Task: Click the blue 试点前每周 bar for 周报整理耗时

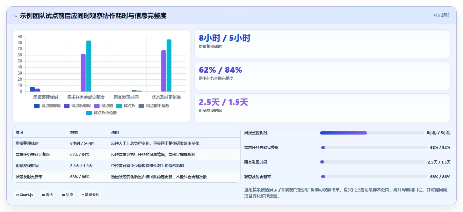Action: [33, 89]
